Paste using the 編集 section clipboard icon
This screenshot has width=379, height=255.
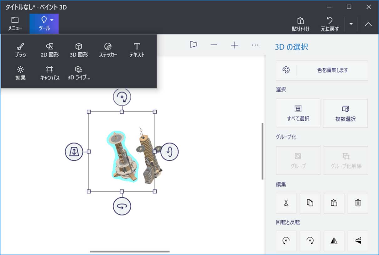click(x=334, y=203)
